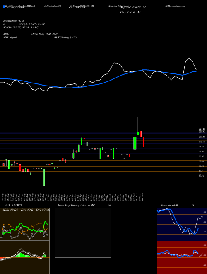
Task: Click the '(MGR) 13.3, 49.2, 37.7' values
Action: (x=44, y=34)
